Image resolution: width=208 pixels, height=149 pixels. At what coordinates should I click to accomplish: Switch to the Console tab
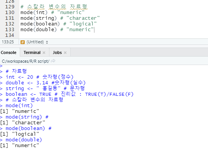[x=9, y=52]
